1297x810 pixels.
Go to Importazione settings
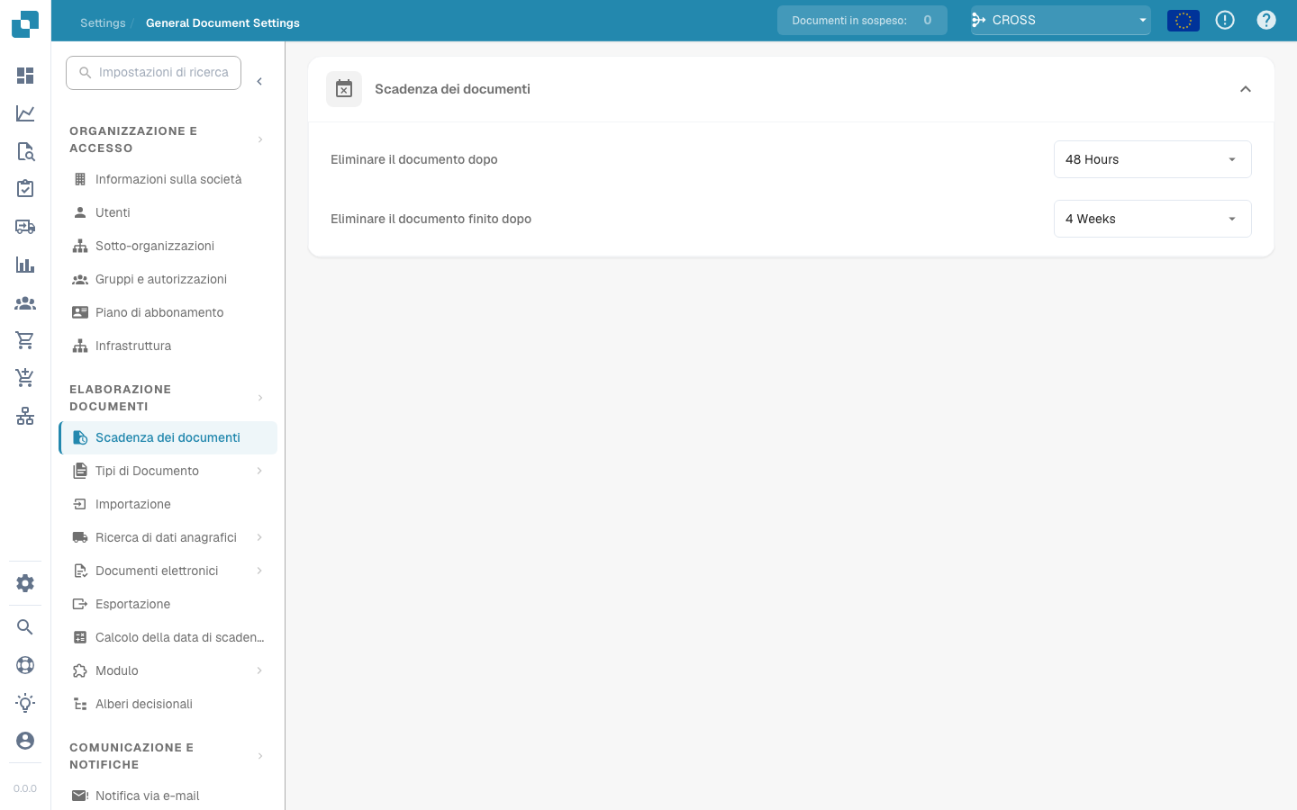click(168, 504)
